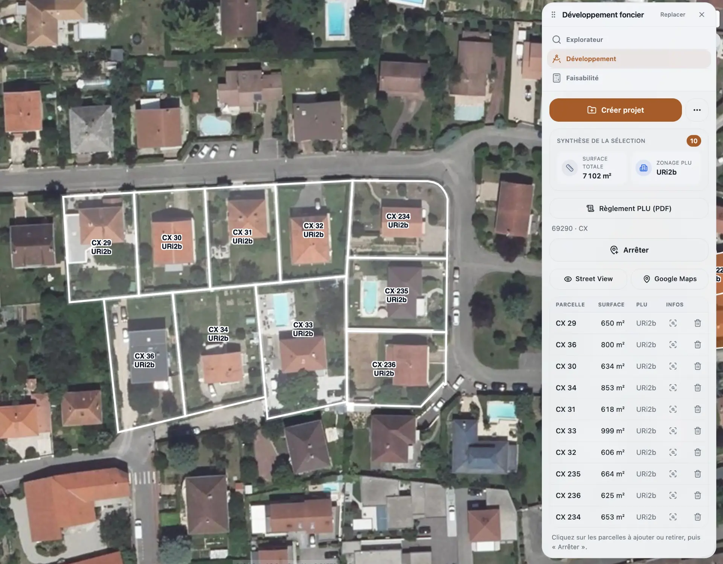Image resolution: width=723 pixels, height=564 pixels.
Task: Click the Créer projet button
Action: tap(615, 110)
